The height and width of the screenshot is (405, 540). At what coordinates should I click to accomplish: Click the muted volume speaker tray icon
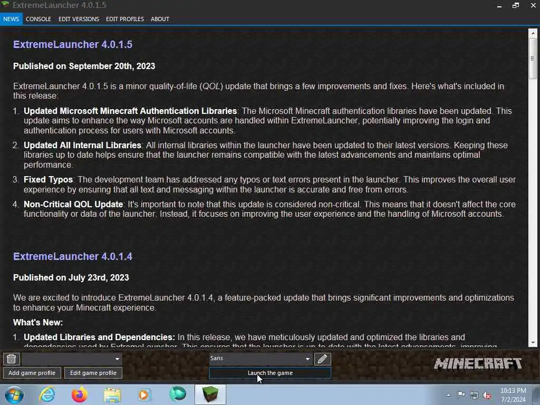coord(487,396)
